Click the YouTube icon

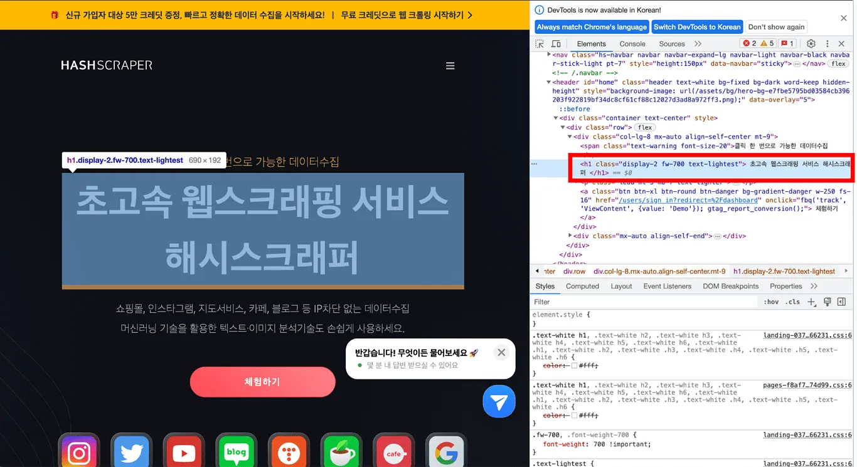184,452
